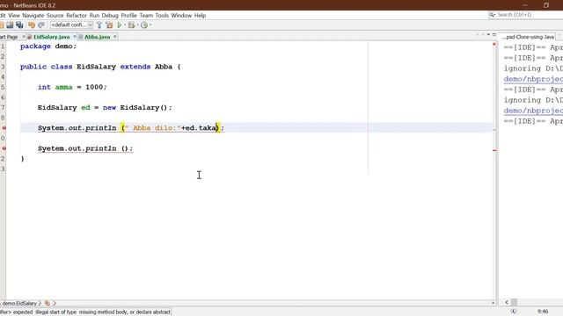Open the Tools menu
The width and height of the screenshot is (563, 316).
[x=162, y=16]
